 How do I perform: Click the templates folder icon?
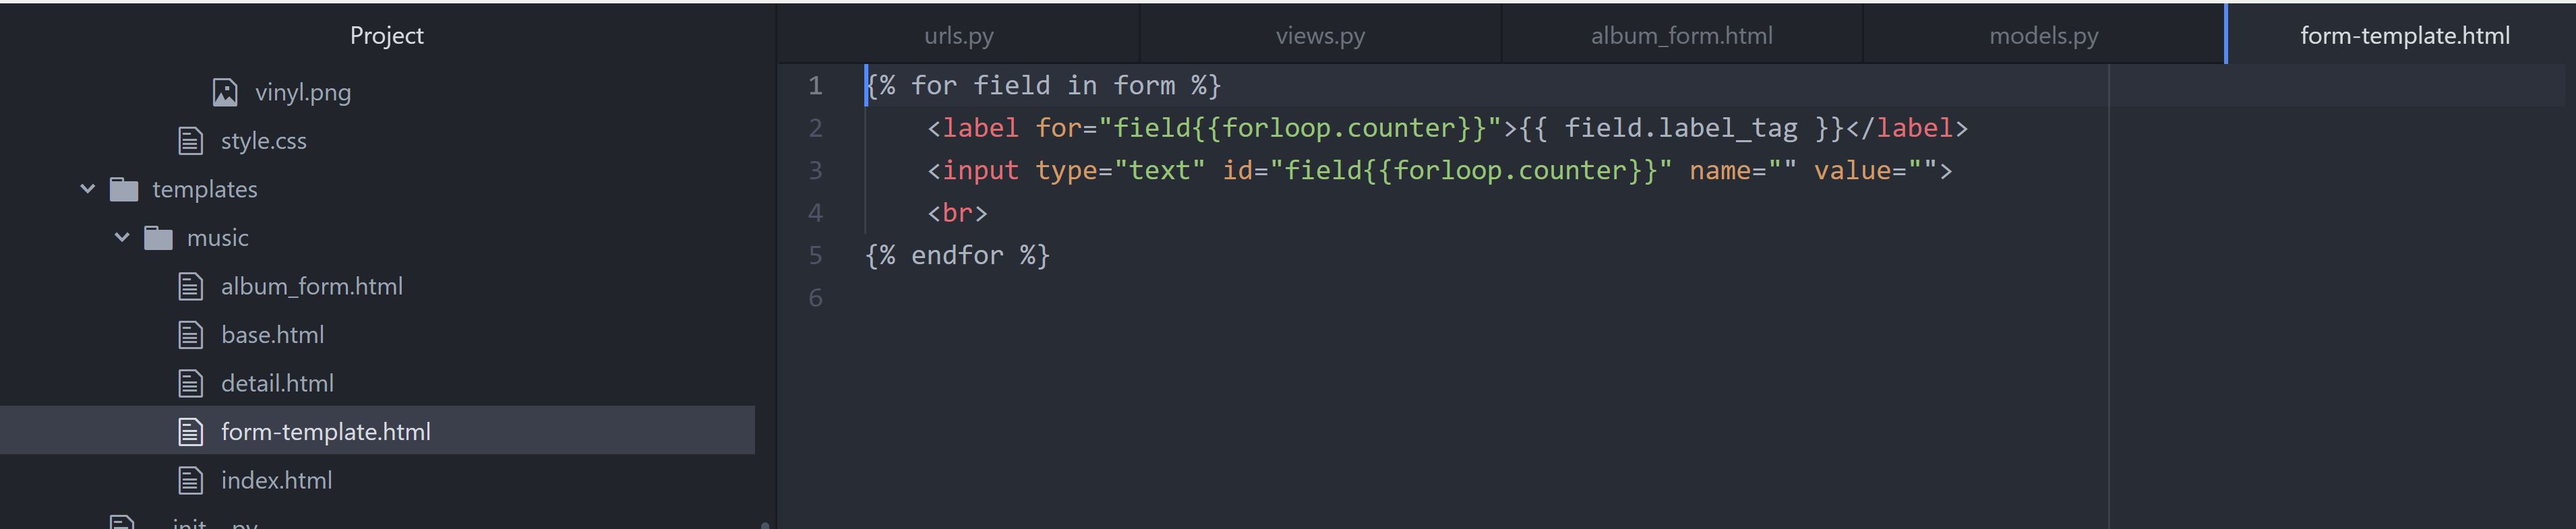click(x=124, y=189)
